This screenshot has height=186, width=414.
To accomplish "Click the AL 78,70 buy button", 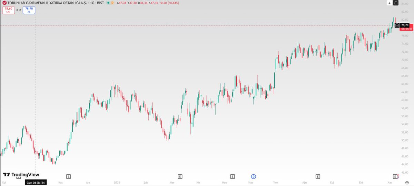I will point(29,10).
